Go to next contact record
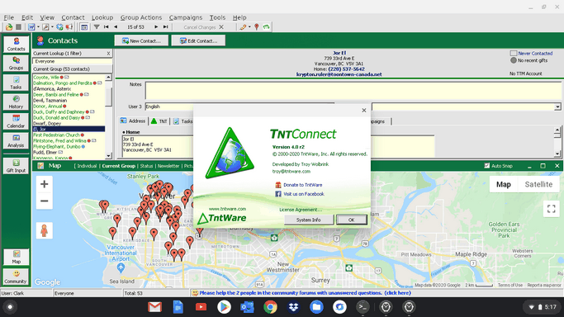564x317 pixels. (156, 27)
